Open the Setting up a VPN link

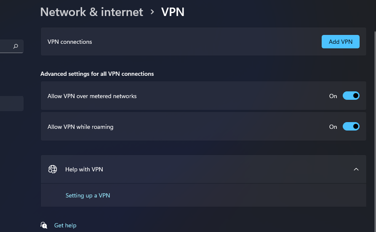(88, 195)
